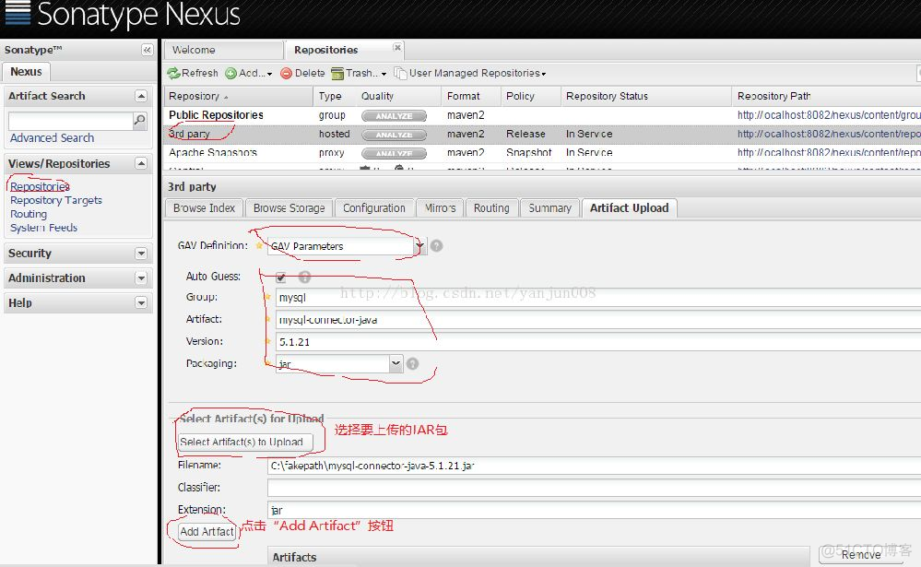Click ANALYZE for Public Repositories

pos(394,116)
